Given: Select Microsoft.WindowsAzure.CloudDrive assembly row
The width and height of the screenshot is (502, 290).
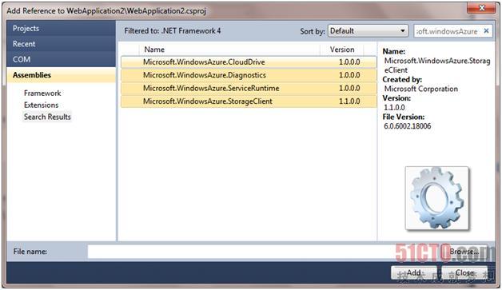Looking at the screenshot, I should point(249,62).
